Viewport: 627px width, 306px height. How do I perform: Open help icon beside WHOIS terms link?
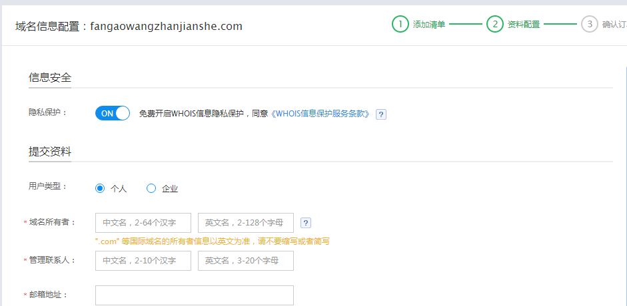(381, 114)
